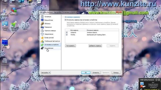Open the Горячие клавиши page icon
161x90 pixels.
click(42, 30)
